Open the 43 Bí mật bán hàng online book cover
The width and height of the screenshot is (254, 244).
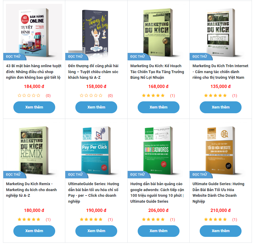(x=34, y=32)
